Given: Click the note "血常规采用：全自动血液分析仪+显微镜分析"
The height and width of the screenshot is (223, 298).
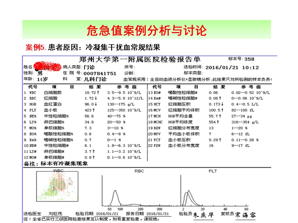Looking at the screenshot, I should (x=167, y=79).
